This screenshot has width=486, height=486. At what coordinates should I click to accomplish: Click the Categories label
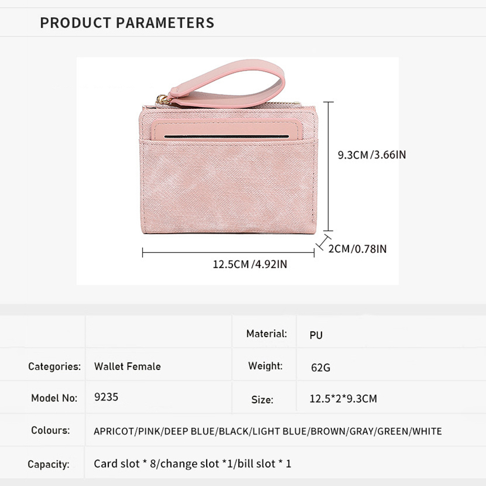(x=54, y=366)
